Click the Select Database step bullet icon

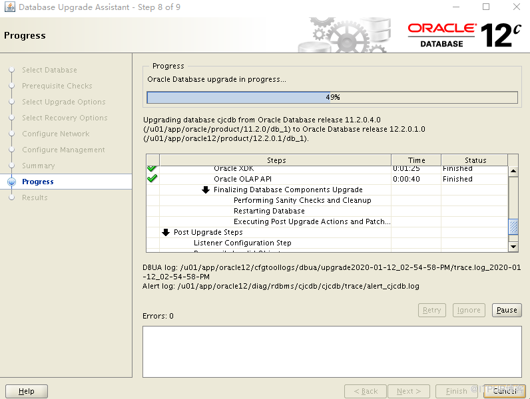coord(12,70)
